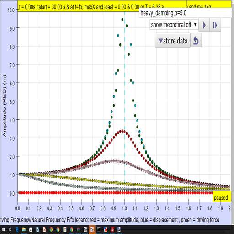Click the peak of the dark red curve
Viewport: 234px width, 234px height.
[x=122, y=131]
